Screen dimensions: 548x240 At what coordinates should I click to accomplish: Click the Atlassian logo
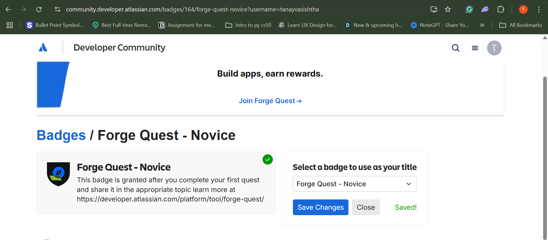(x=43, y=47)
